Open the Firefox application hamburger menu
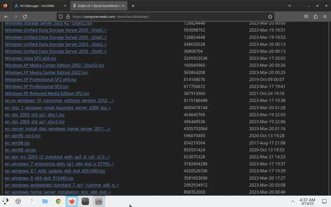Image resolution: width=331 pixels, height=207 pixels. pyautogui.click(x=325, y=17)
